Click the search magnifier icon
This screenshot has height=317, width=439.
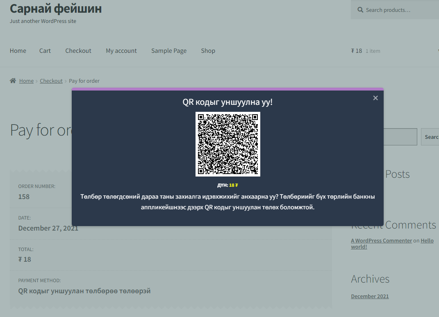coord(360,10)
